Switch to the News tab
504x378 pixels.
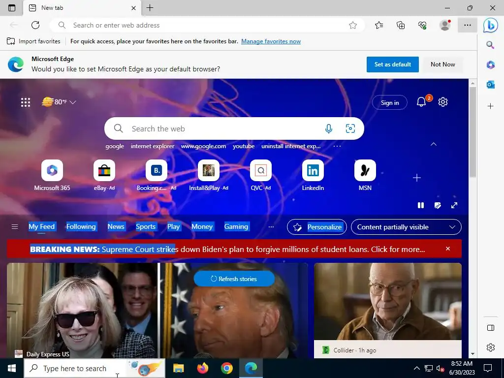[116, 226]
